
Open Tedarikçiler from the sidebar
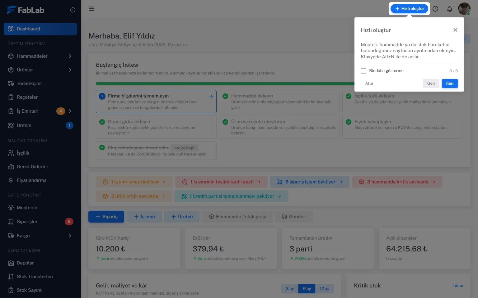(40, 84)
